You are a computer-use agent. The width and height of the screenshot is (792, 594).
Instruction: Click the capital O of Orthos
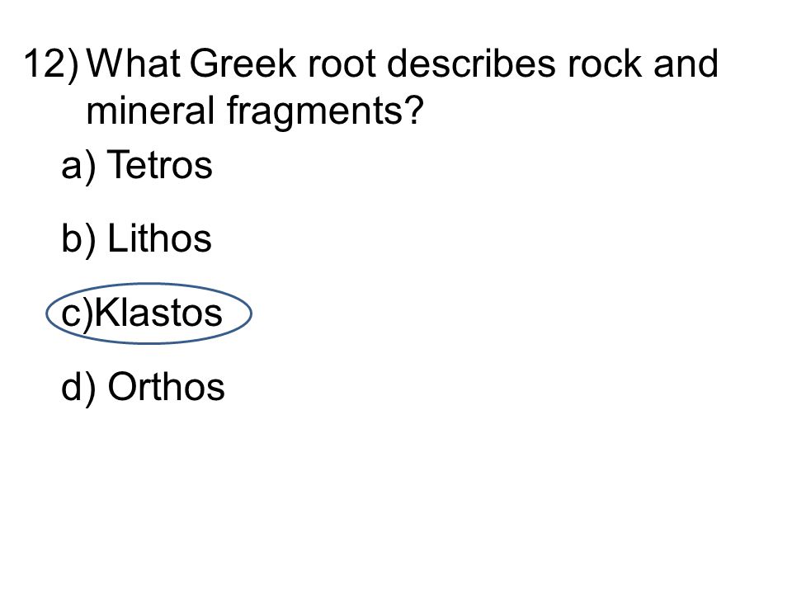123,386
